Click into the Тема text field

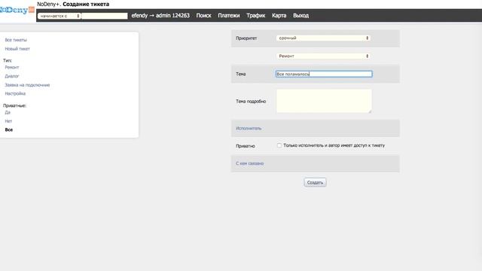coord(324,74)
